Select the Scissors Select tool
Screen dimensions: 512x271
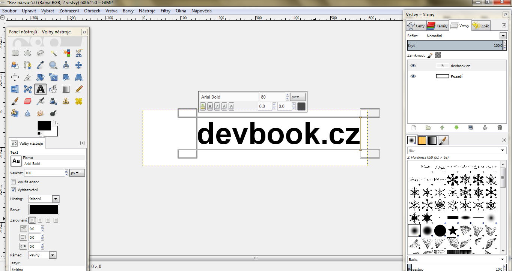click(x=78, y=53)
